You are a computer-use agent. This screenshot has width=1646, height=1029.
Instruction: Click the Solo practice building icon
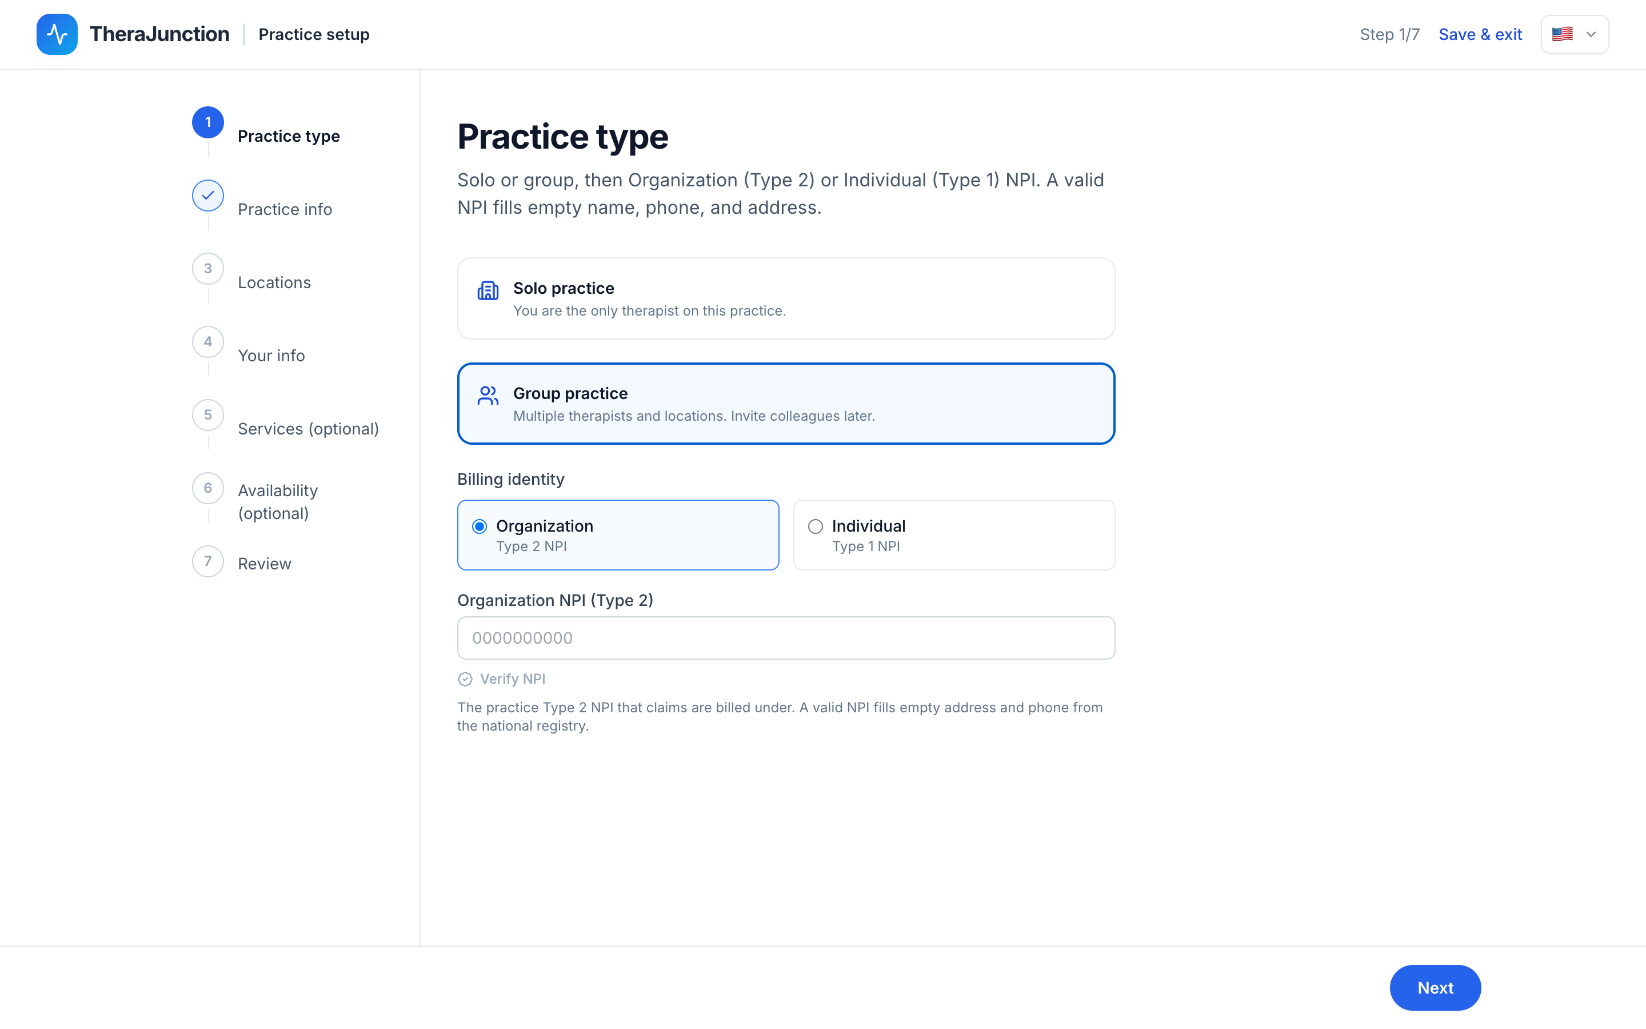click(x=488, y=290)
